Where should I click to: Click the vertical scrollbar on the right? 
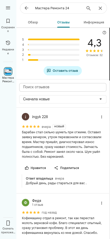point(109,54)
